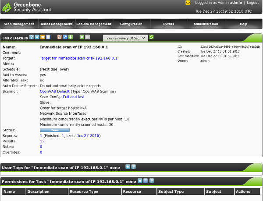Open help icon for Permissions section
Viewport: 263px width, 201px height.
click(x=152, y=180)
